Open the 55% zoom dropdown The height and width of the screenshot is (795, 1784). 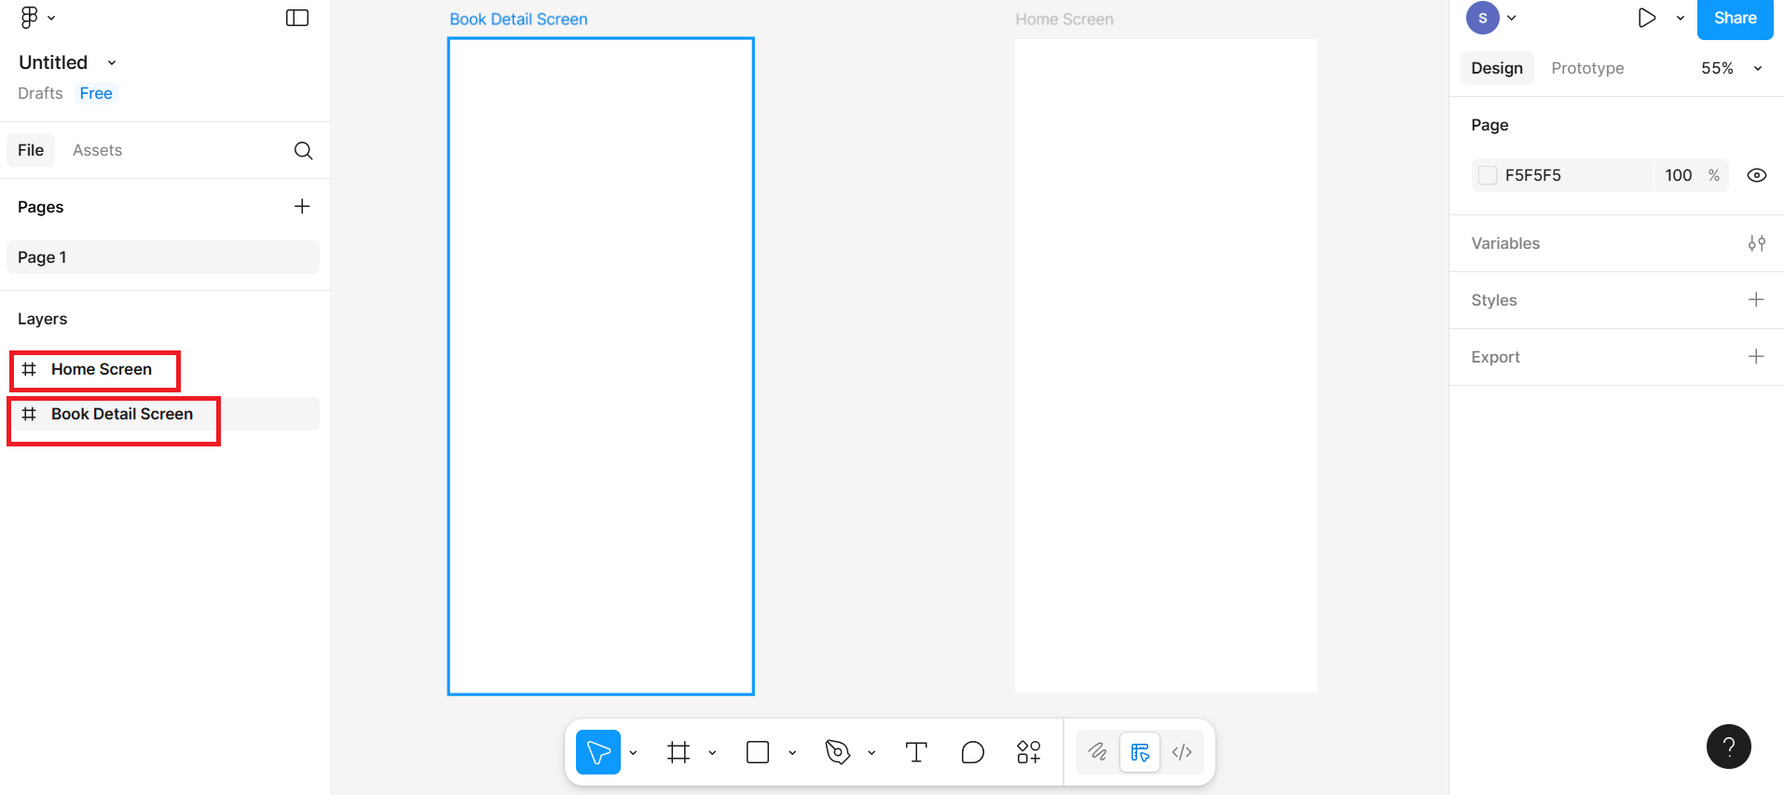click(x=1731, y=68)
